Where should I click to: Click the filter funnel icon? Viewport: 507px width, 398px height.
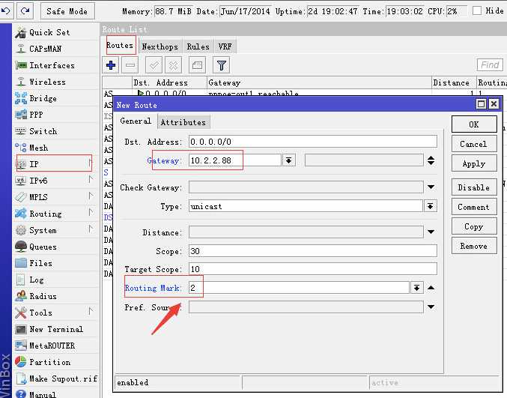point(222,65)
